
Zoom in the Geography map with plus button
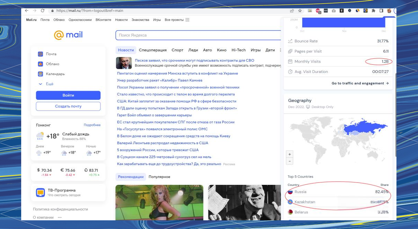pos(290,154)
